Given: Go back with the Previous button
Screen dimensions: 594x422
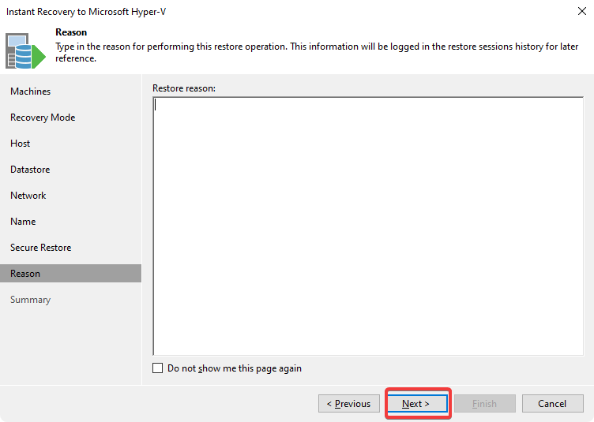Looking at the screenshot, I should point(348,404).
